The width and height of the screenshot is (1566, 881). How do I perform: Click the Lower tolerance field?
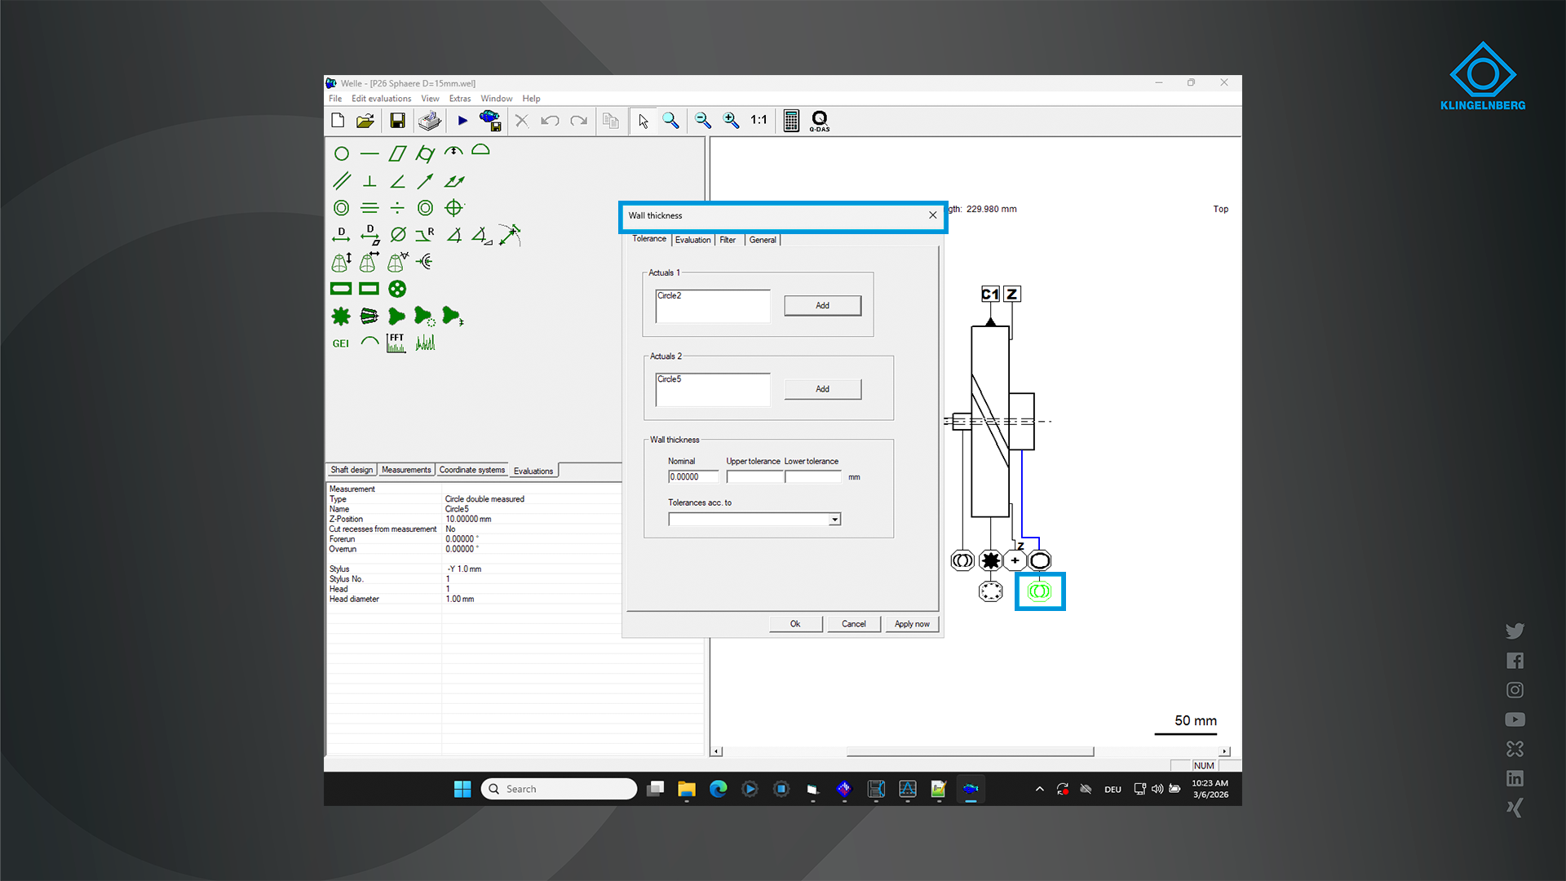pyautogui.click(x=813, y=477)
